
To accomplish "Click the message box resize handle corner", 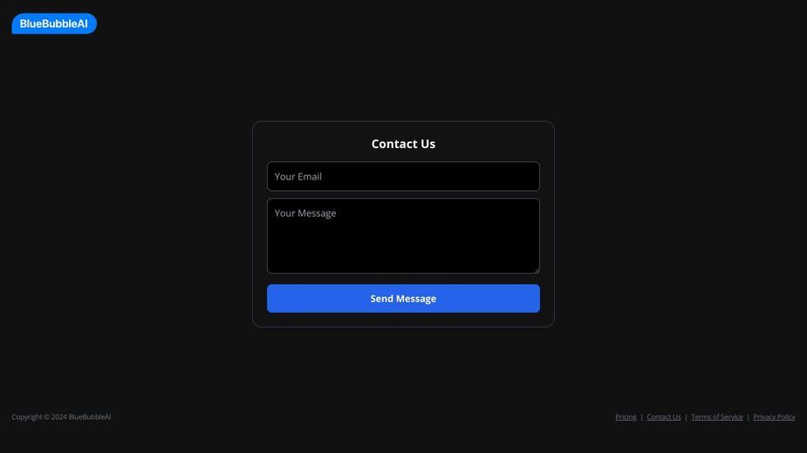I will pyautogui.click(x=537, y=270).
